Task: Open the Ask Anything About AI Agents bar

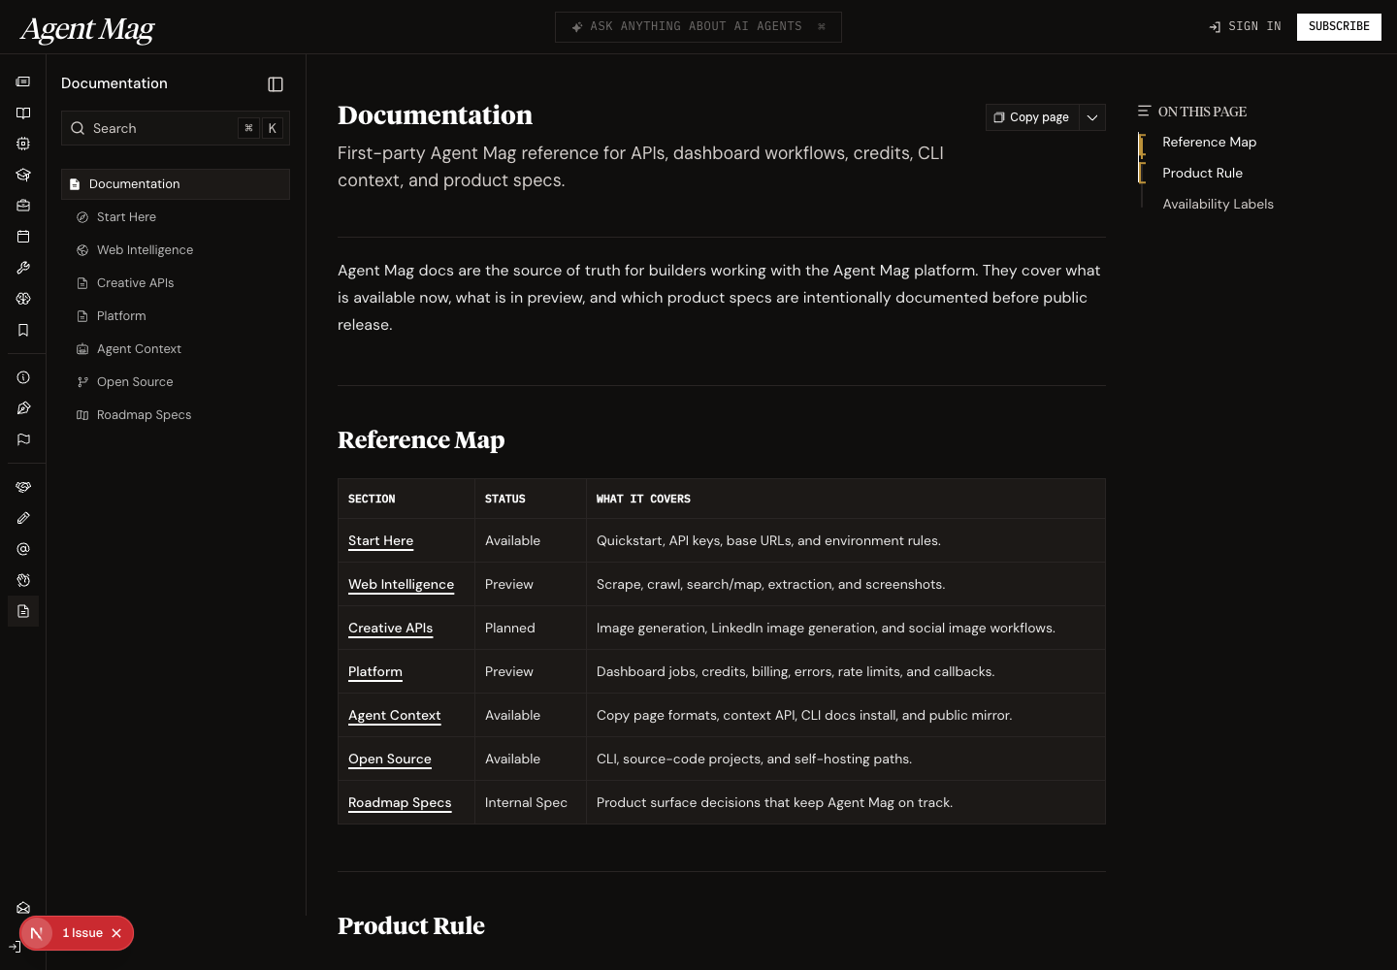Action: pyautogui.click(x=698, y=27)
